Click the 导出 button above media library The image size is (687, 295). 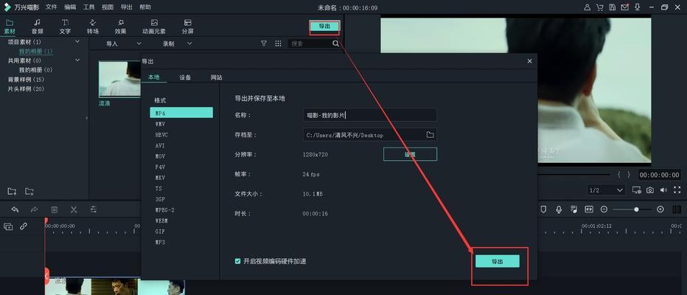[324, 27]
